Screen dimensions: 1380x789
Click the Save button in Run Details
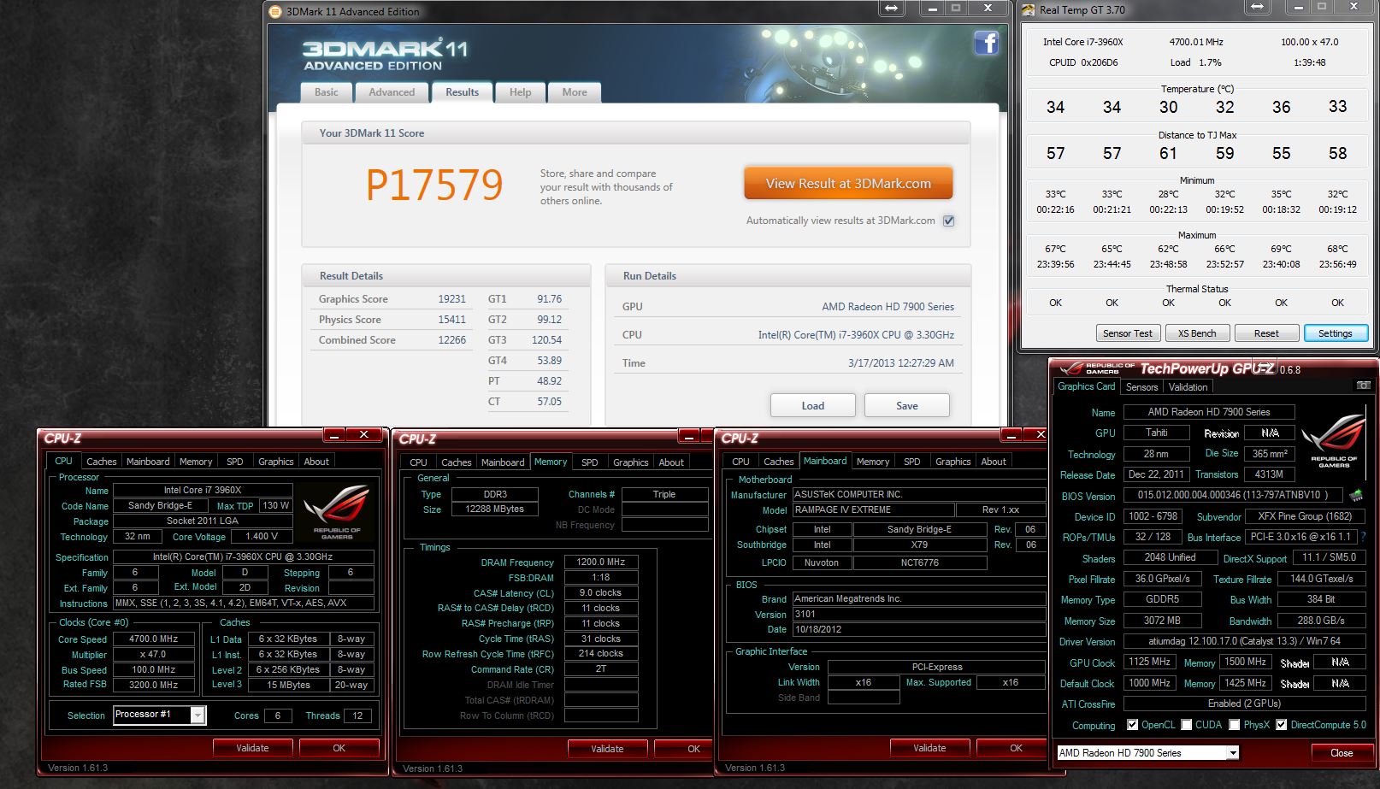pos(907,406)
